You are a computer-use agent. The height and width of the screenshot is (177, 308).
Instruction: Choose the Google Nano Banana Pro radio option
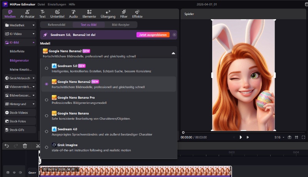tap(47, 100)
